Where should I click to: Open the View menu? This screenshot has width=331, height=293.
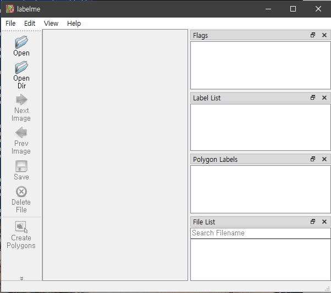click(x=51, y=24)
